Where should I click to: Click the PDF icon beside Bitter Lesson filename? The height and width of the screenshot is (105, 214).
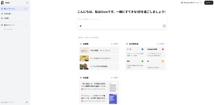pyautogui.click(x=82, y=89)
